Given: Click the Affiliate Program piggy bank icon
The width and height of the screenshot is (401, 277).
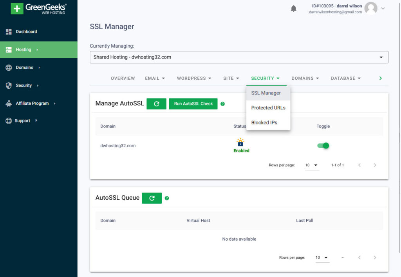Looking at the screenshot, I should (9, 103).
